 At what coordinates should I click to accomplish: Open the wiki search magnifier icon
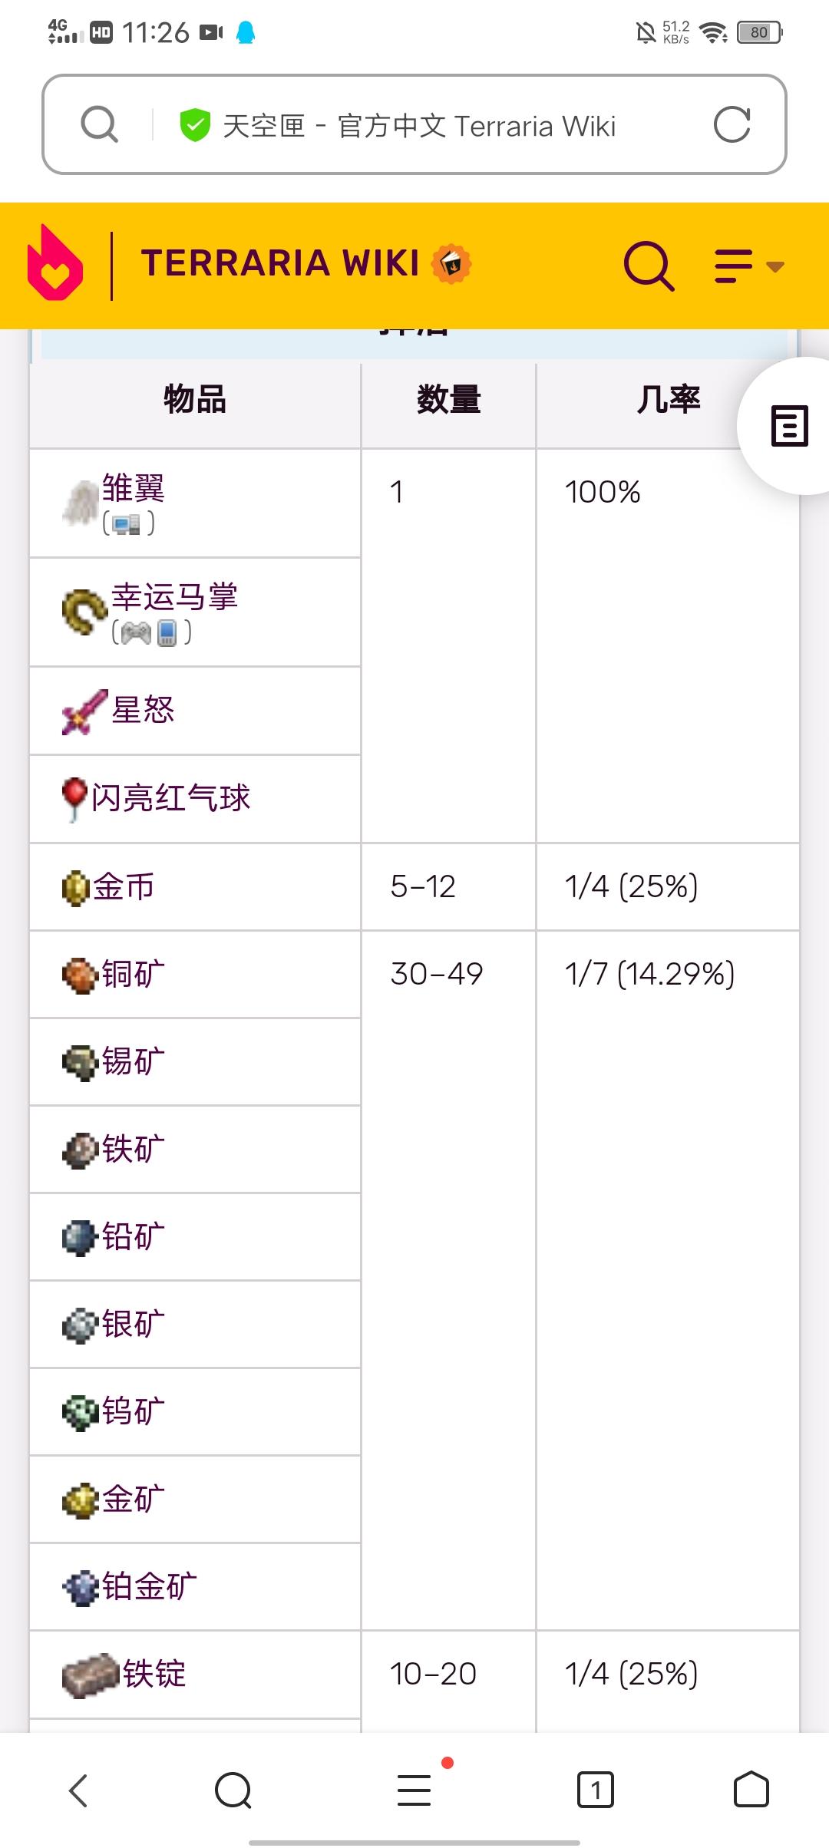pos(649,266)
